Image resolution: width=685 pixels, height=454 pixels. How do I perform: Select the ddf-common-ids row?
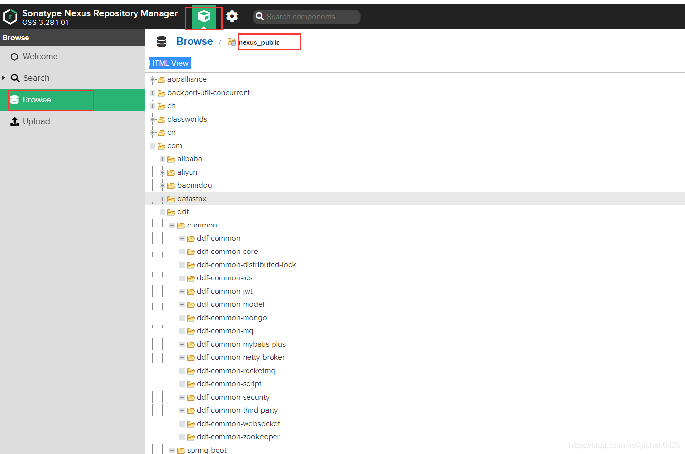point(415,278)
